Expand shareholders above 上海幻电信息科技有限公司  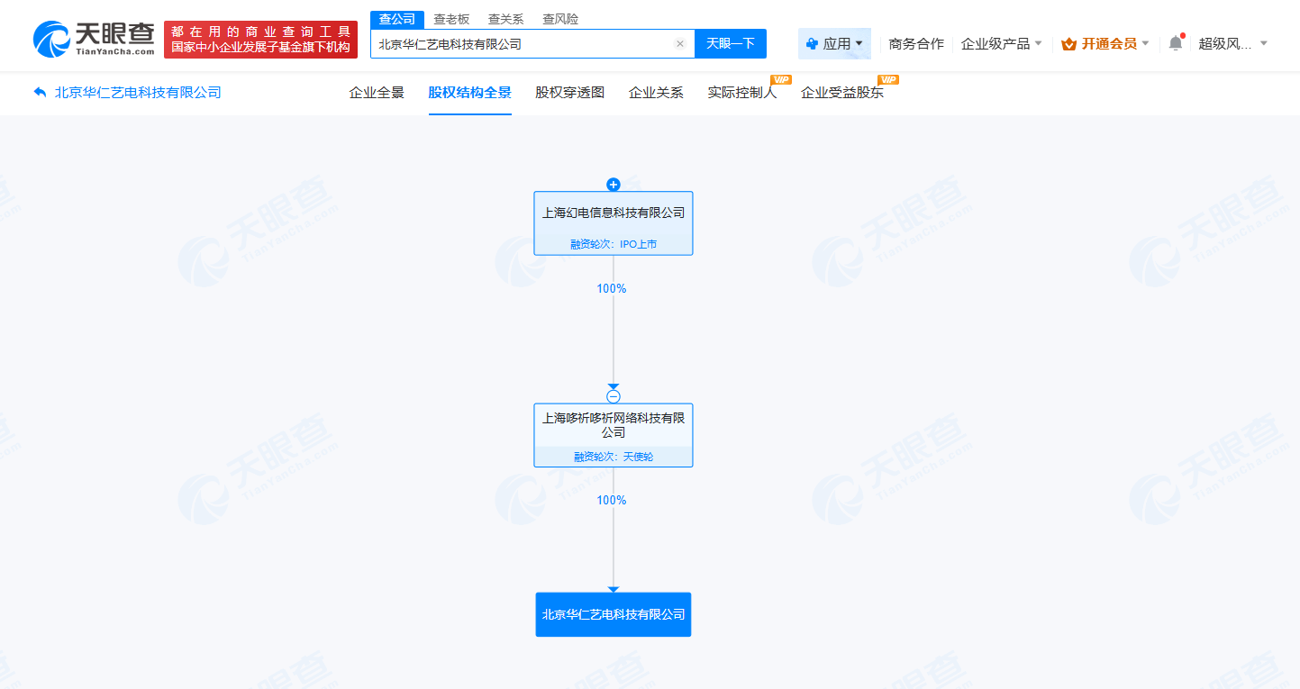[x=614, y=185]
